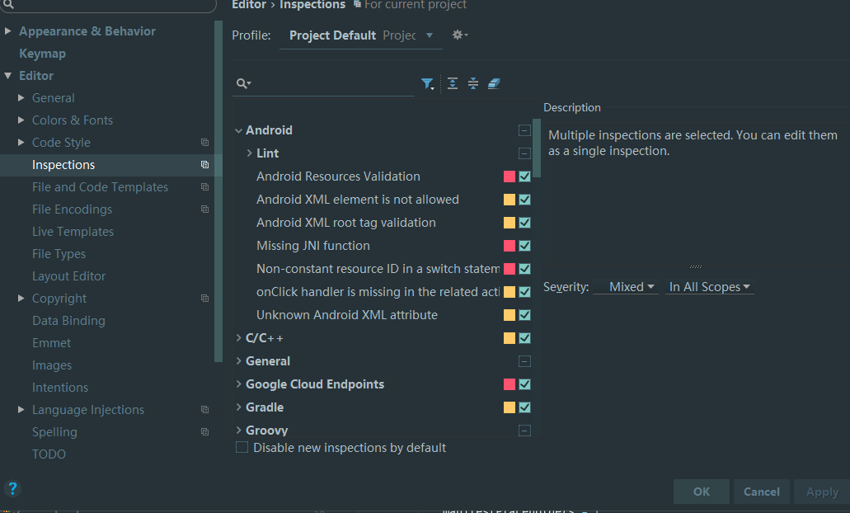This screenshot has width=850, height=513.
Task: Enable Disable new inspections by default
Action: 242,446
